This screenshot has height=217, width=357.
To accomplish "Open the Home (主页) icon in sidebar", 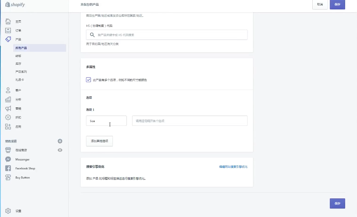I will tap(8, 22).
